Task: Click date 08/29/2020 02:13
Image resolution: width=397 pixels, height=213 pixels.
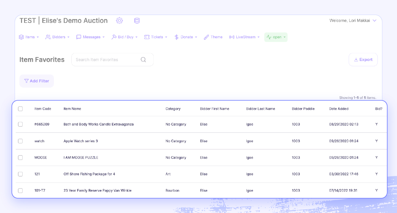Action: 344,124
